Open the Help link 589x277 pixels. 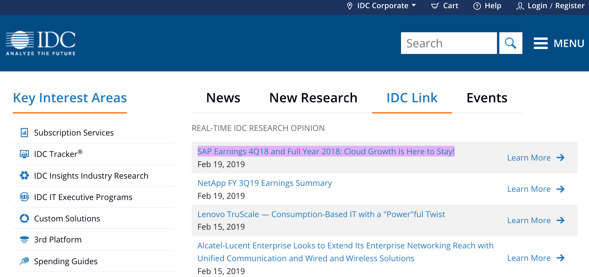(493, 6)
